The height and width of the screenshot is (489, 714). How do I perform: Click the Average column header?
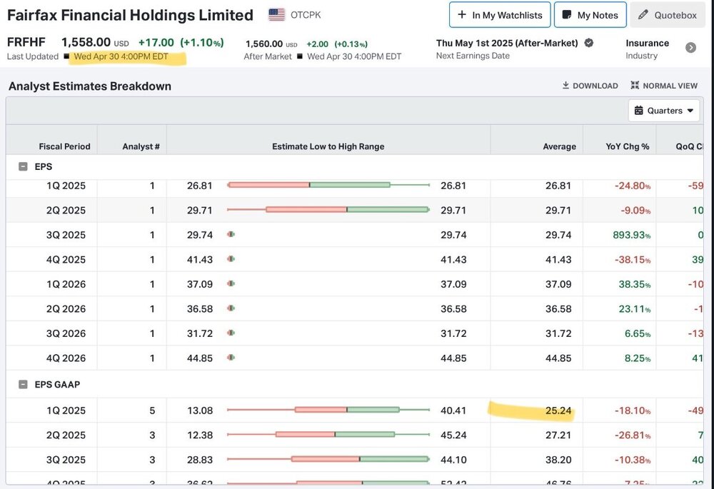559,146
